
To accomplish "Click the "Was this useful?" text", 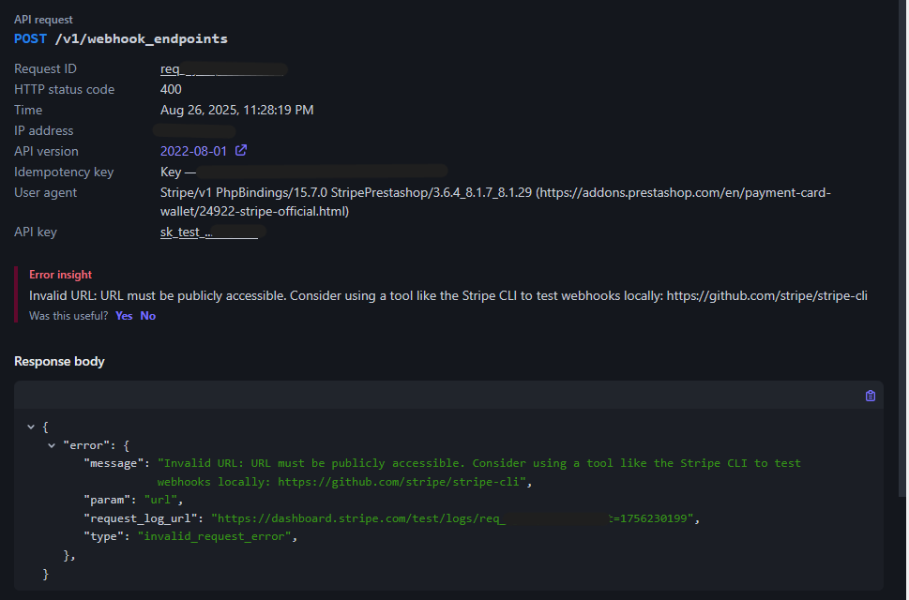I will (68, 316).
